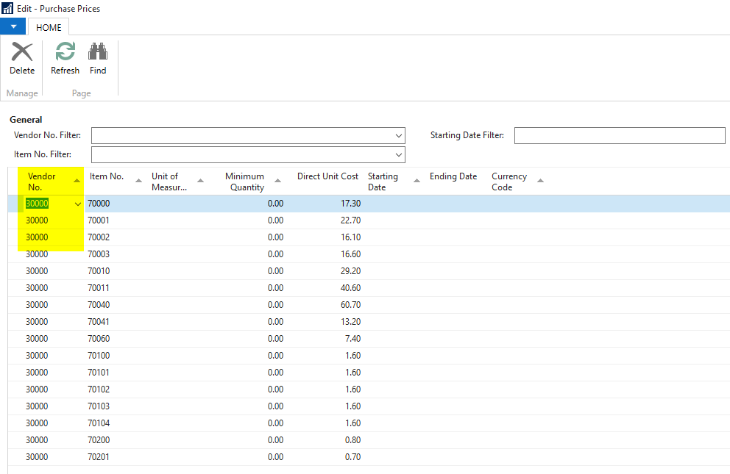Click the sort arrow on Minimum Quantity column
The image size is (730, 474).
[277, 180]
